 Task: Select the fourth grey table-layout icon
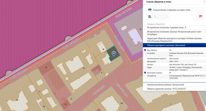point(166,17)
